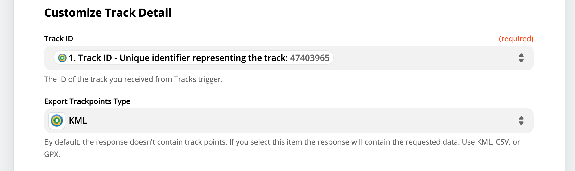Click empty space right of the Track ID pill
Viewport: 575px width, 171px height.
[423, 58]
